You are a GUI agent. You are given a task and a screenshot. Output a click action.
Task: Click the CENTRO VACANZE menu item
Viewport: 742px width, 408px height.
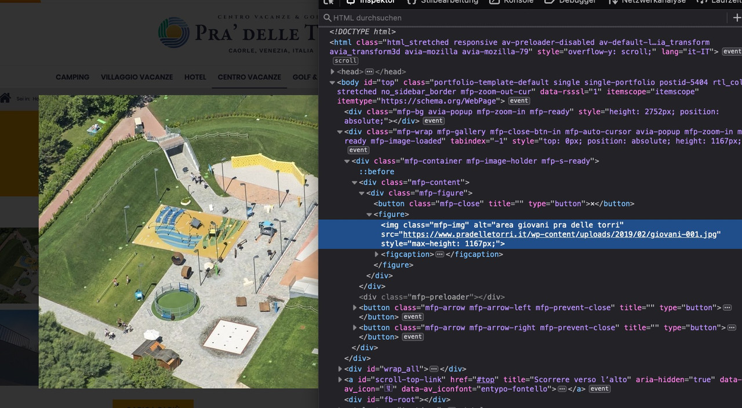coord(249,77)
